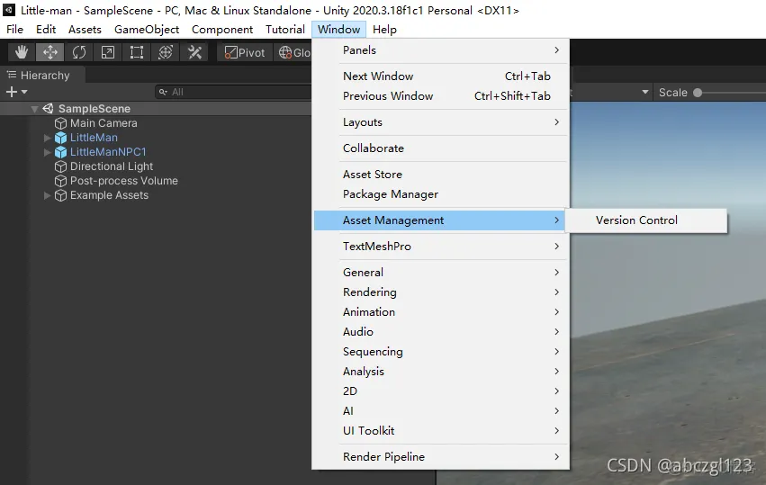Toggle the Global handle rotation button
The image size is (766, 485).
click(x=293, y=52)
